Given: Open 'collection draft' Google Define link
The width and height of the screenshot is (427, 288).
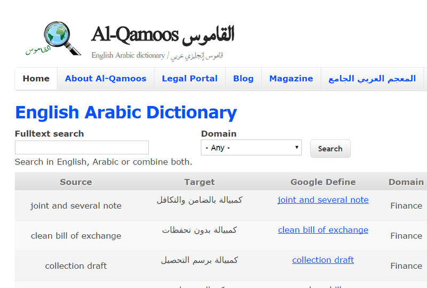Looking at the screenshot, I should pos(323,260).
